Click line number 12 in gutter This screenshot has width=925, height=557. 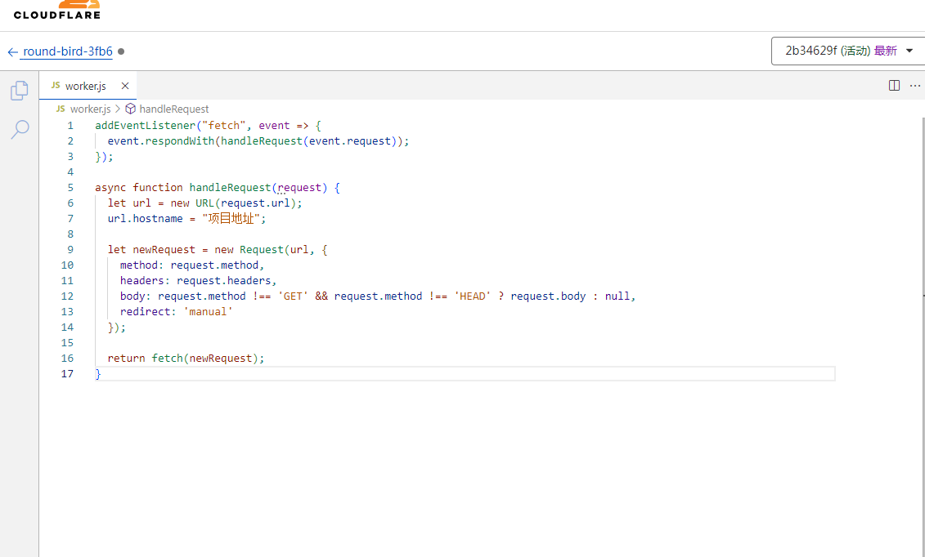click(x=67, y=296)
